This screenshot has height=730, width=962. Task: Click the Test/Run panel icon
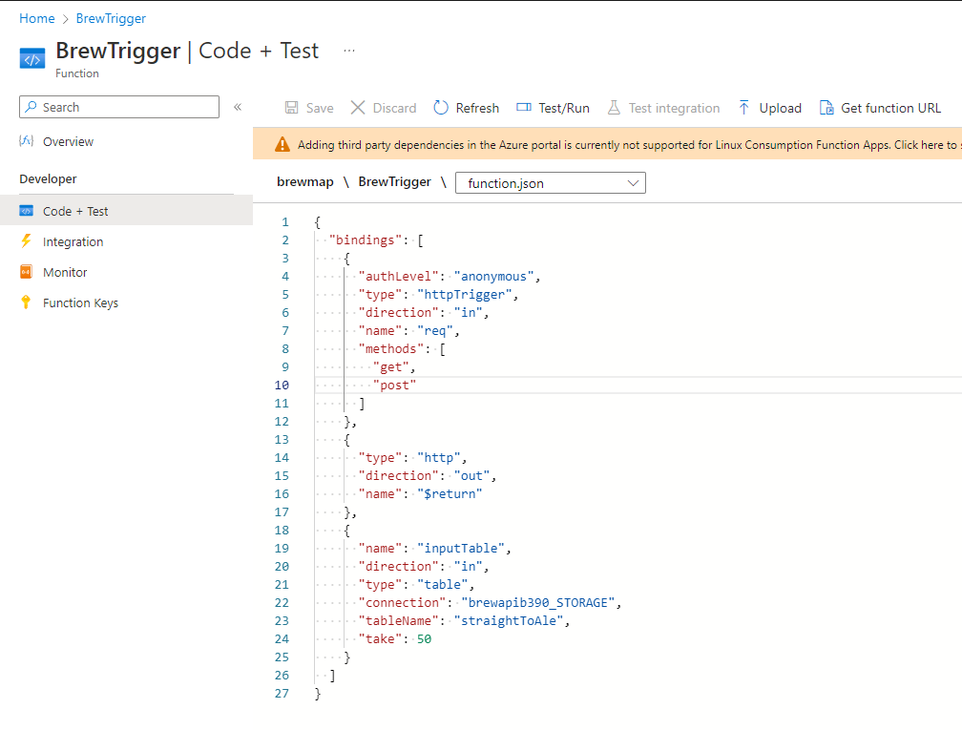(x=523, y=108)
